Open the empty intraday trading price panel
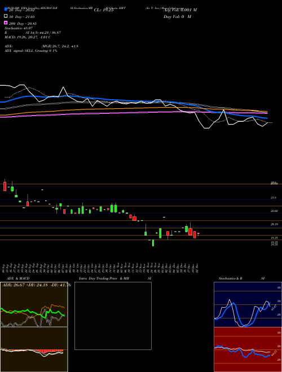The height and width of the screenshot is (372, 282). point(113,316)
